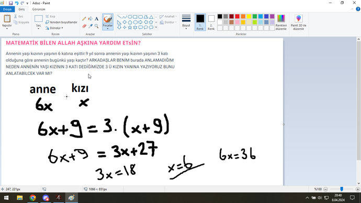The width and height of the screenshot is (361, 203).
Task: Pick the green color swatch
Action: [255, 16]
